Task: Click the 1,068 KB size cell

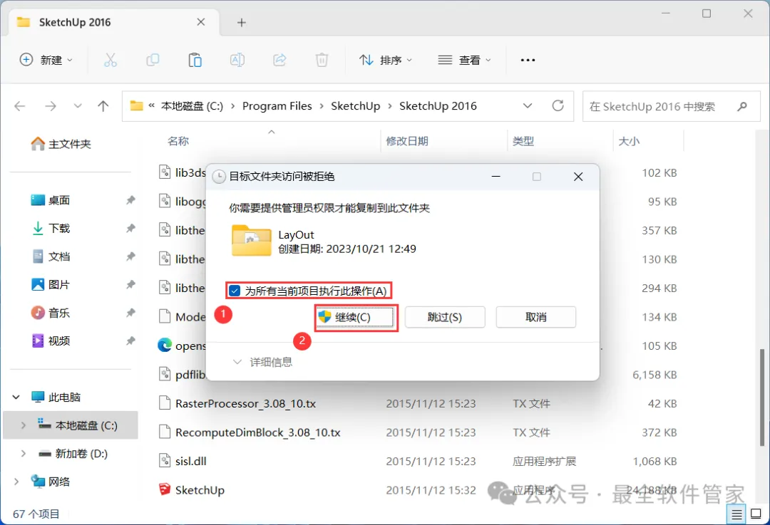Action: coord(654,461)
